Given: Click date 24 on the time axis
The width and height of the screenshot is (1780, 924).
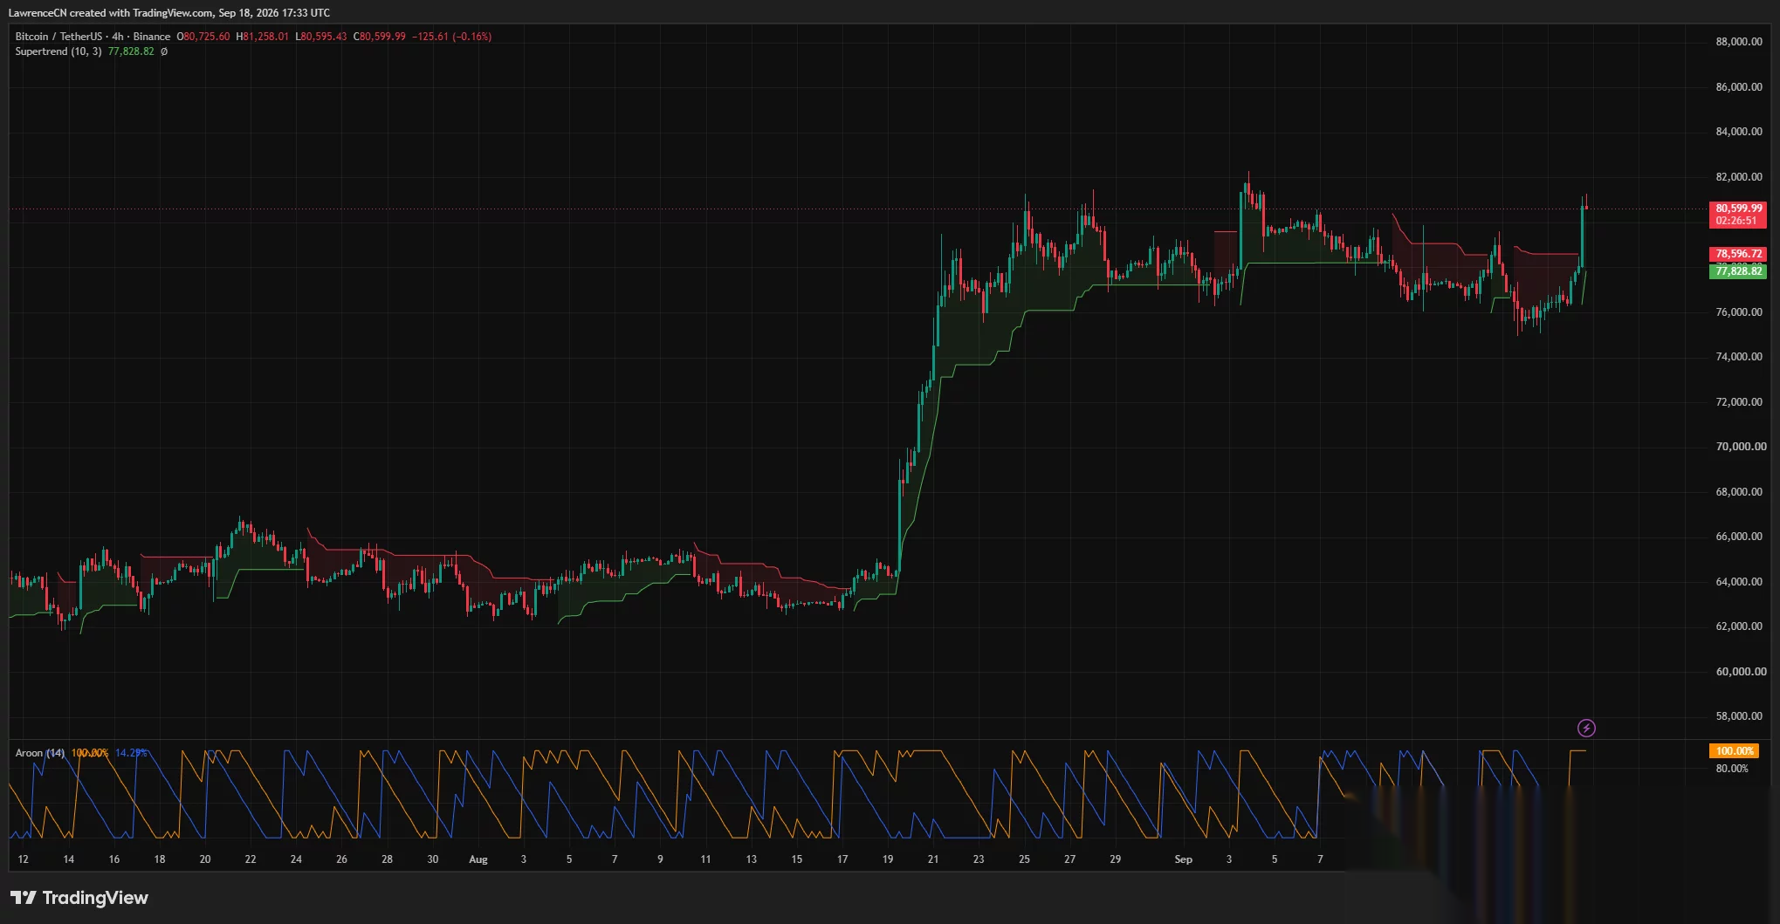Looking at the screenshot, I should (296, 859).
